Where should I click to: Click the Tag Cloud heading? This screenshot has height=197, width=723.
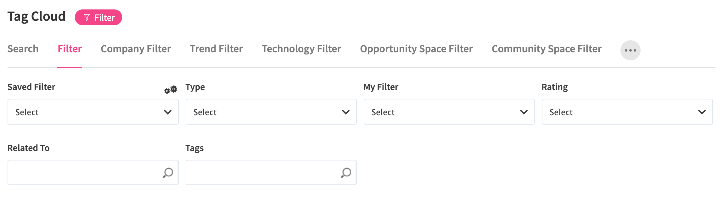pos(36,17)
